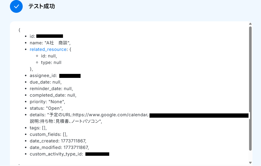
Task: Select the due_date null line
Action: pyautogui.click(x=45, y=82)
